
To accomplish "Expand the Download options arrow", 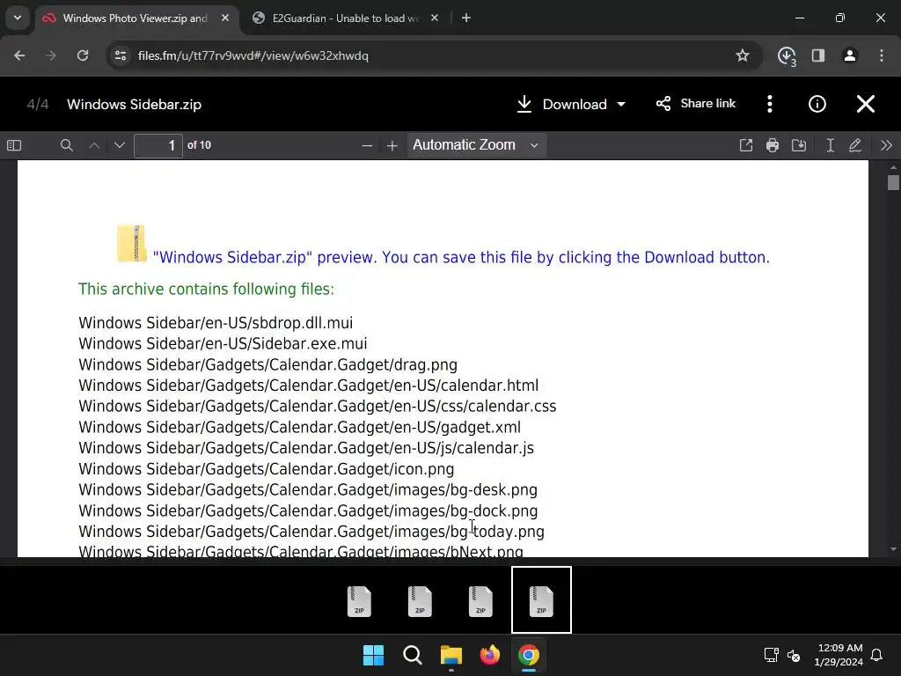I will [x=621, y=105].
